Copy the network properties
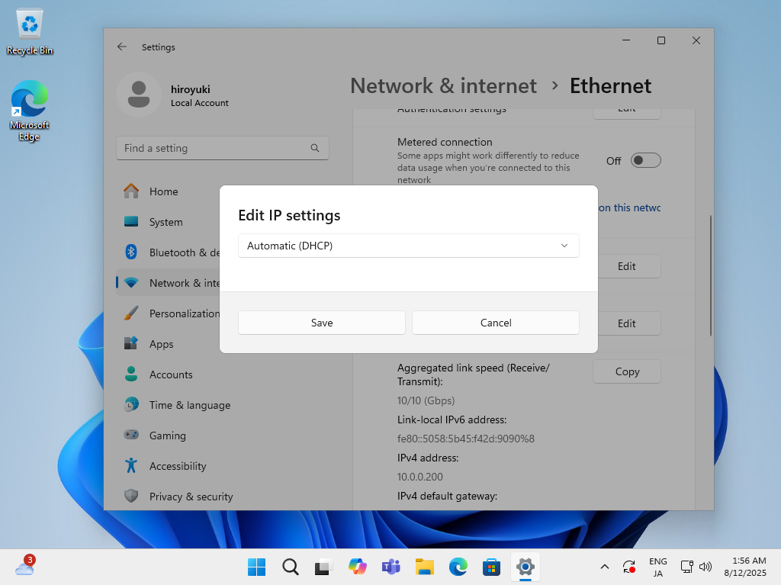Image resolution: width=781 pixels, height=585 pixels. click(x=627, y=371)
